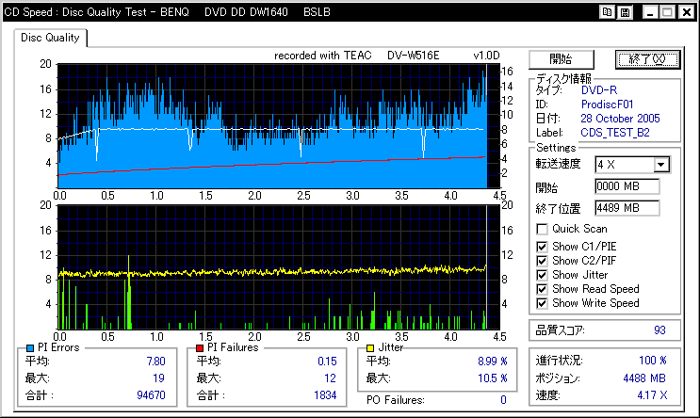Close the Disc Quality Test window
Viewport: 700px width, 418px height.
click(687, 12)
